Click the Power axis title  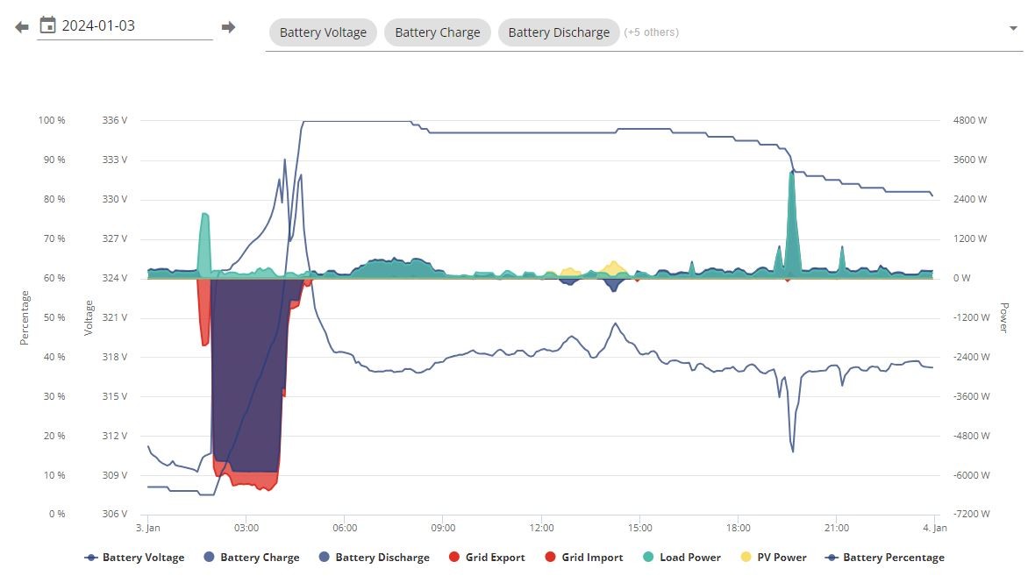pos(1004,318)
